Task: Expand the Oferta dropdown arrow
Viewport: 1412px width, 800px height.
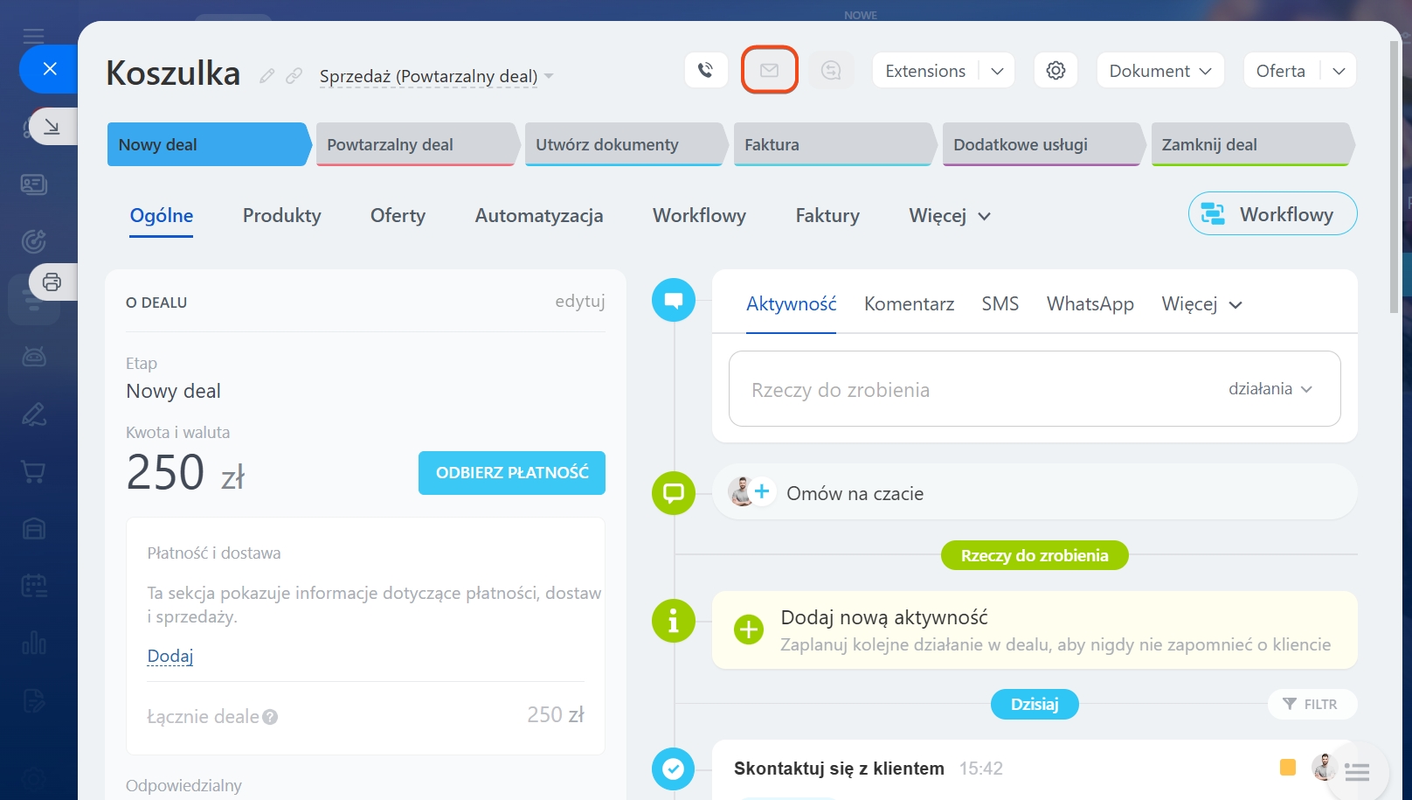Action: [1339, 71]
